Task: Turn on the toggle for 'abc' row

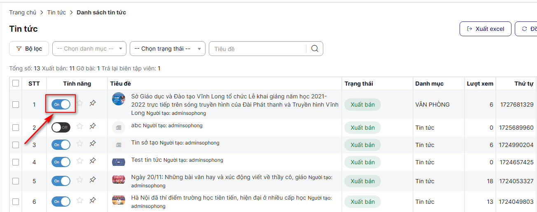Action: tap(61, 128)
